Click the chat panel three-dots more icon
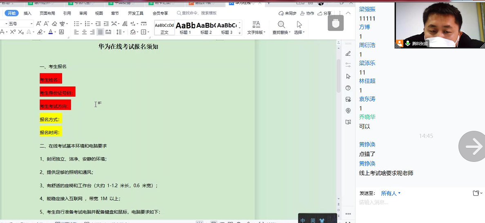This screenshot has width=485, height=223. tap(348, 214)
